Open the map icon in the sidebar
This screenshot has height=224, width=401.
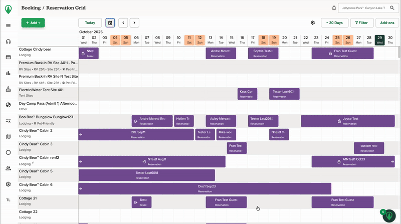[x=8, y=137]
